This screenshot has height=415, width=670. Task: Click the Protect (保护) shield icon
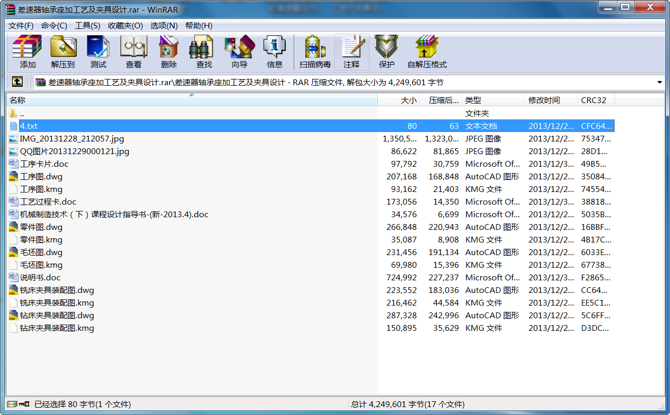(387, 52)
